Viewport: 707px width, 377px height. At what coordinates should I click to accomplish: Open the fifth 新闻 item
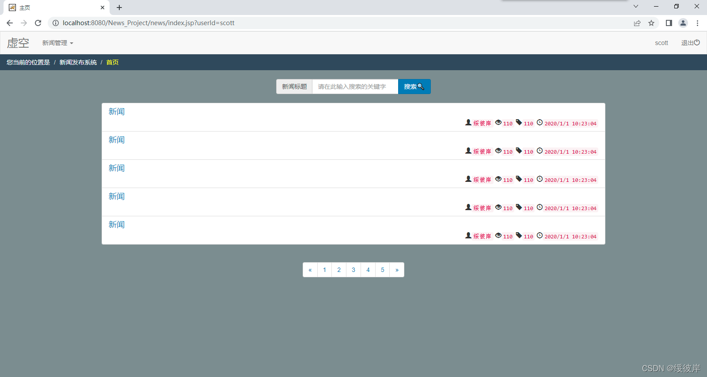point(117,225)
